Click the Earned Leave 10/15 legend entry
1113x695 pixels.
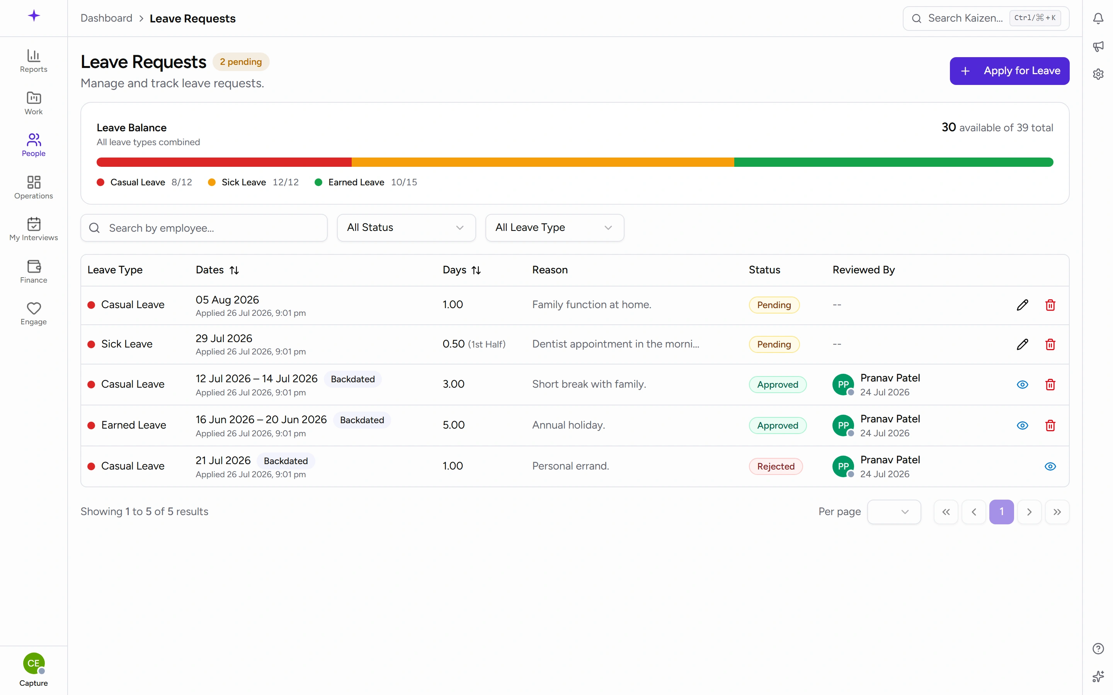pyautogui.click(x=366, y=183)
